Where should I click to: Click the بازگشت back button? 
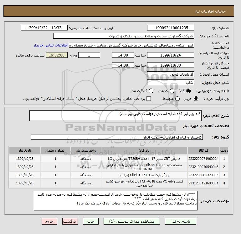click(x=70, y=221)
